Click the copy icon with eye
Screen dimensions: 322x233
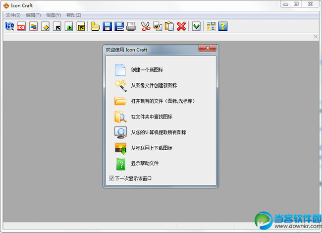158,26
